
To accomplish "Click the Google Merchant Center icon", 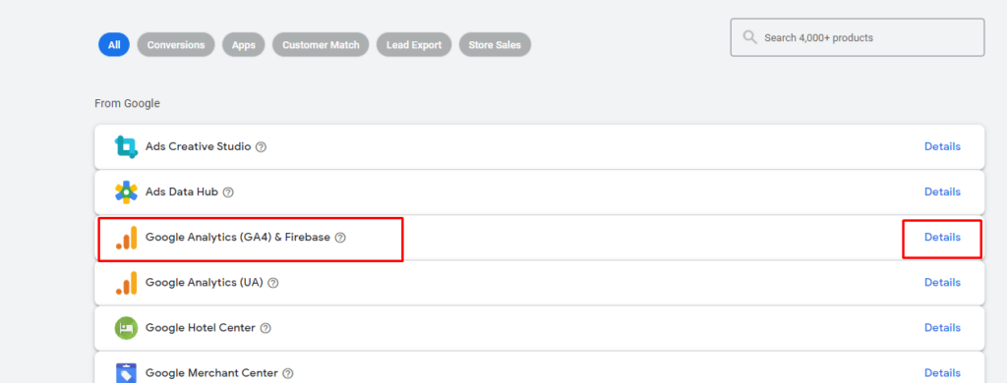I will [126, 373].
